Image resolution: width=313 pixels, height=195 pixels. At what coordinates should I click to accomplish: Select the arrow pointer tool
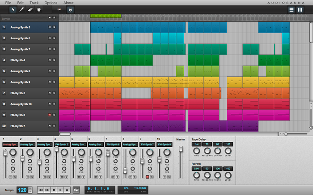pyautogui.click(x=13, y=9)
